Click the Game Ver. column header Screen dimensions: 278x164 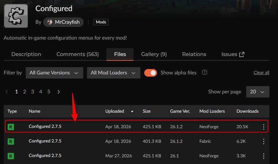[x=180, y=111]
